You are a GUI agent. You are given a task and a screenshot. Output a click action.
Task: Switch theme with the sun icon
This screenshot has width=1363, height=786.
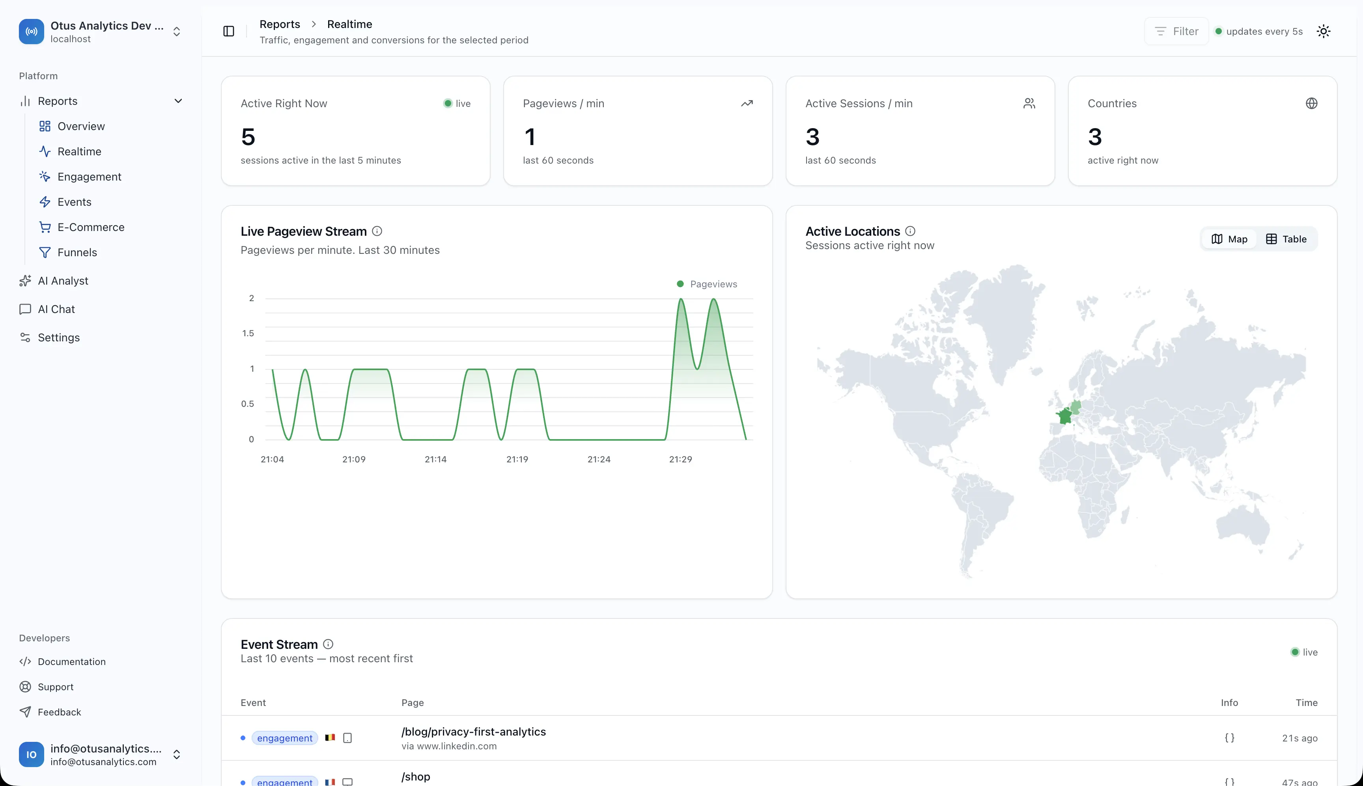(x=1323, y=31)
